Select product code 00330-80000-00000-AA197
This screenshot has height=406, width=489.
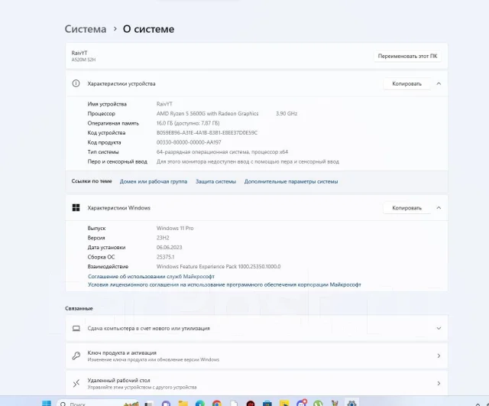coord(189,143)
